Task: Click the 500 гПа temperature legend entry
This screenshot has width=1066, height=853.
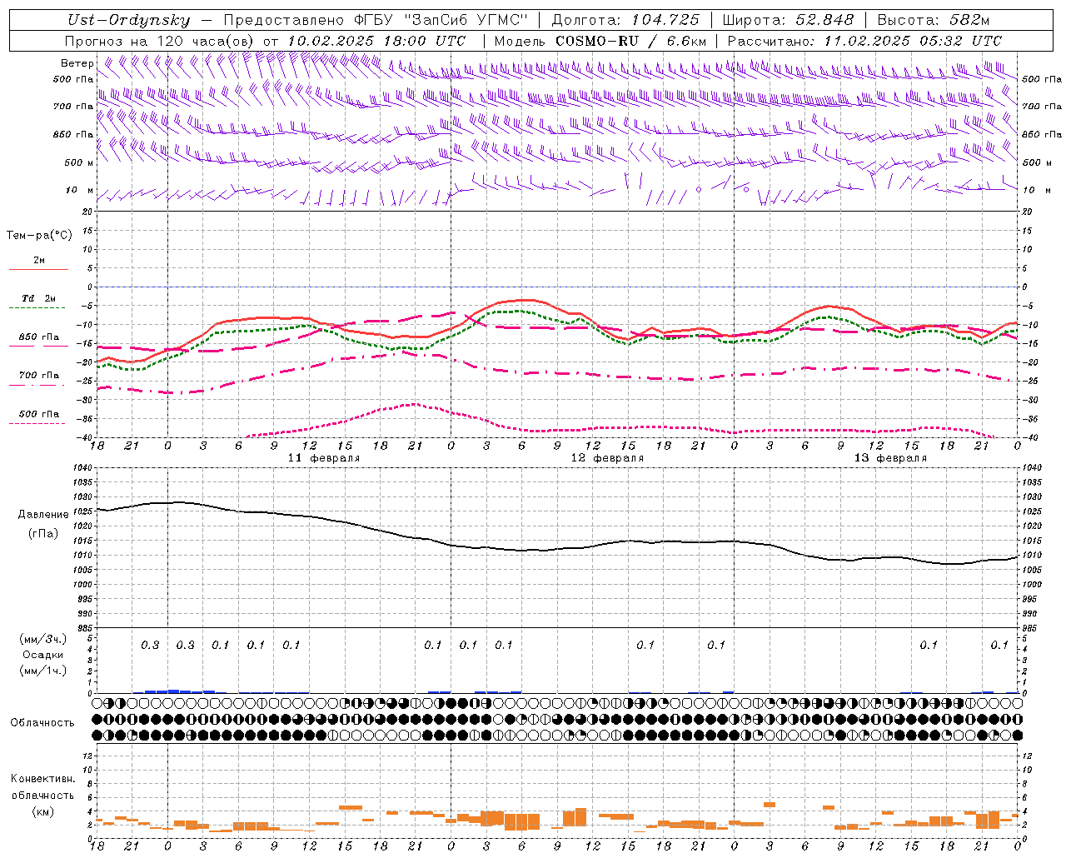Action: tap(39, 414)
